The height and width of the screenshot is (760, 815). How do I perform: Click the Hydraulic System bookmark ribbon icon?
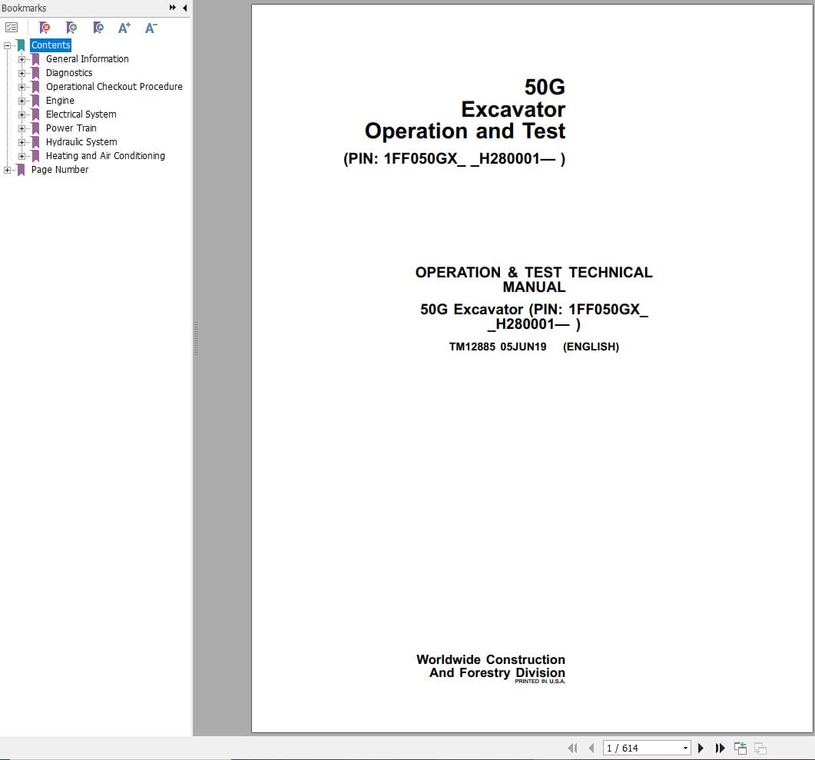tap(35, 142)
